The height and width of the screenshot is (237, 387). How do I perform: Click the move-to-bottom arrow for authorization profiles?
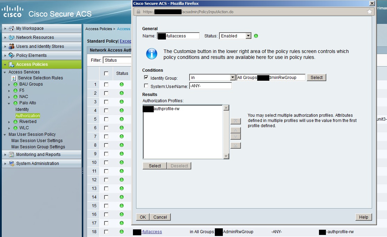click(x=235, y=146)
